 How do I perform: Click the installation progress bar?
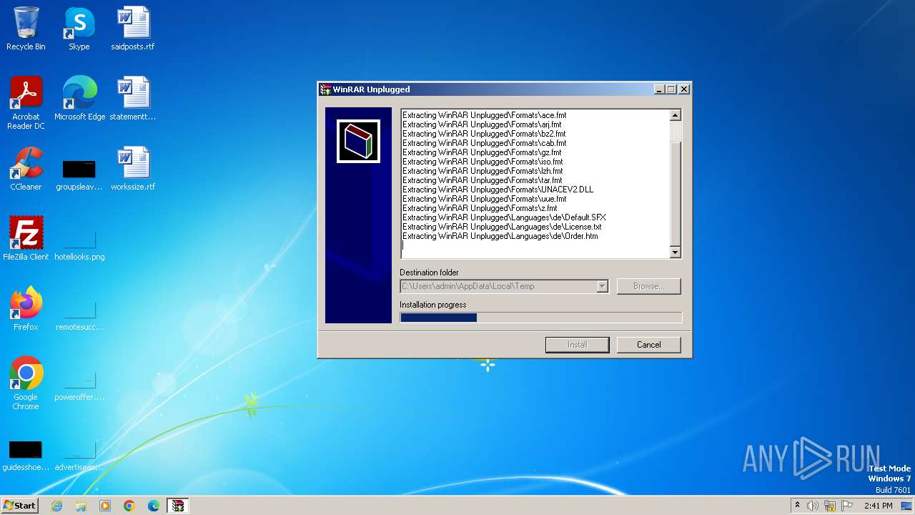click(x=540, y=318)
